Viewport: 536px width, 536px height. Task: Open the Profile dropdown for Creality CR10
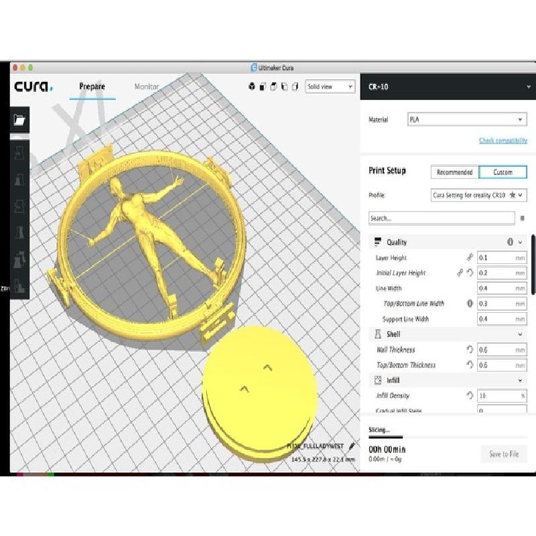pos(478,195)
